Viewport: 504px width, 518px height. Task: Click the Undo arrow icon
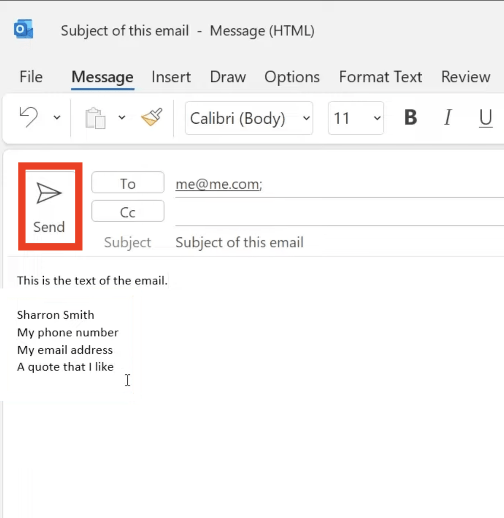pyautogui.click(x=29, y=117)
